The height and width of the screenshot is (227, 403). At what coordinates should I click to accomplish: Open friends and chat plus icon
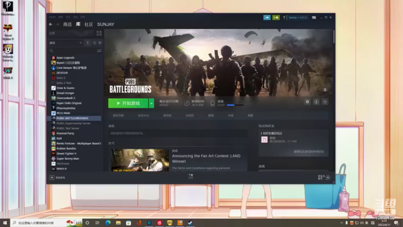point(328,178)
